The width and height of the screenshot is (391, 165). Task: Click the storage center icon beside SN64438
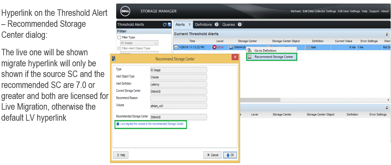click(x=231, y=47)
